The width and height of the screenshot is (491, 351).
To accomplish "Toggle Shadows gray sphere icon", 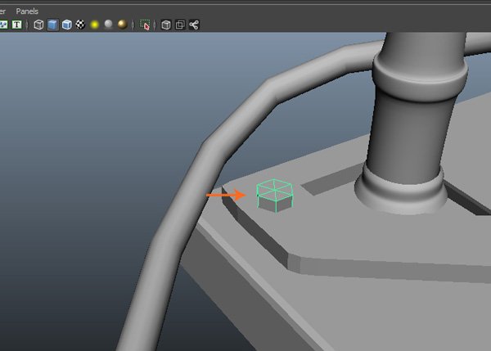I will (108, 25).
